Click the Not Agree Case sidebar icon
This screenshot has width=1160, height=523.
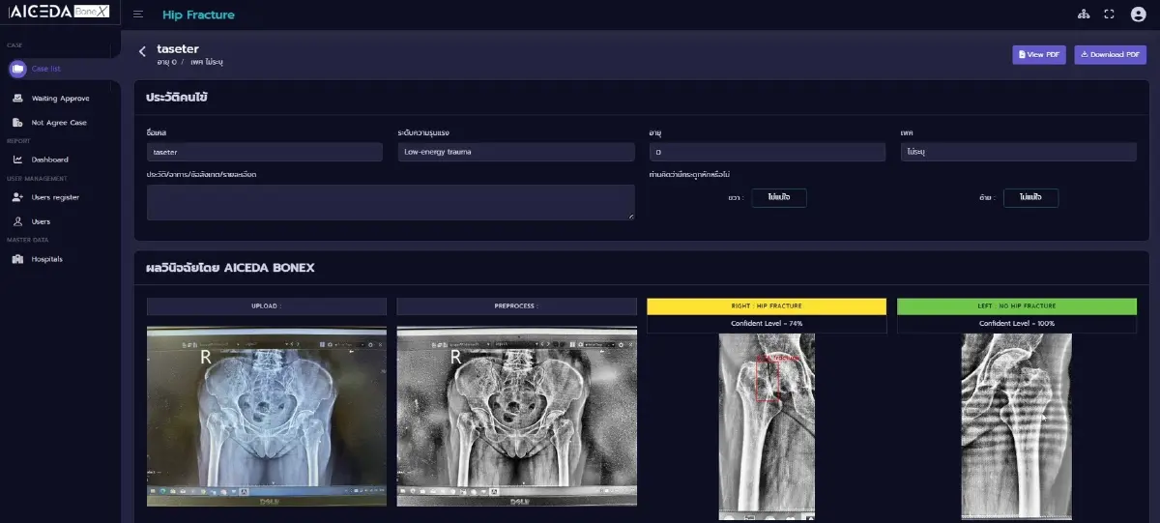coord(17,123)
